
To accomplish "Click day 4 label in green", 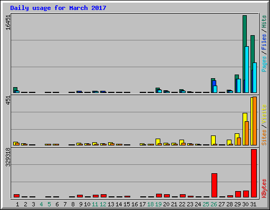I will 41,204.
